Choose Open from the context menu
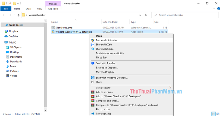 coord(131,36)
